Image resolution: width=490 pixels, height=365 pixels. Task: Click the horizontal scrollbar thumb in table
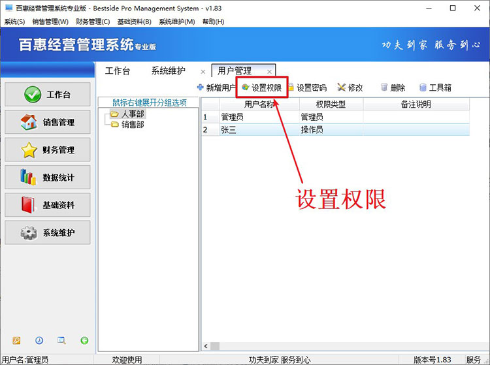tap(215, 346)
